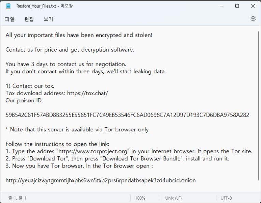Place cursor on the .onion address line
261x203 pixels.
[101, 180]
